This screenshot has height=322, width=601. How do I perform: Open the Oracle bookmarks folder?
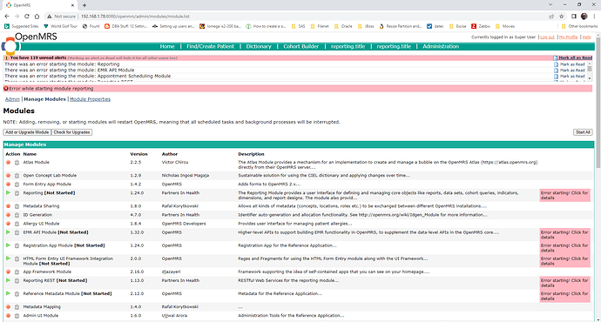343,26
